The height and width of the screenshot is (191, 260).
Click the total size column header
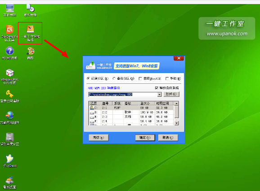tap(147, 104)
